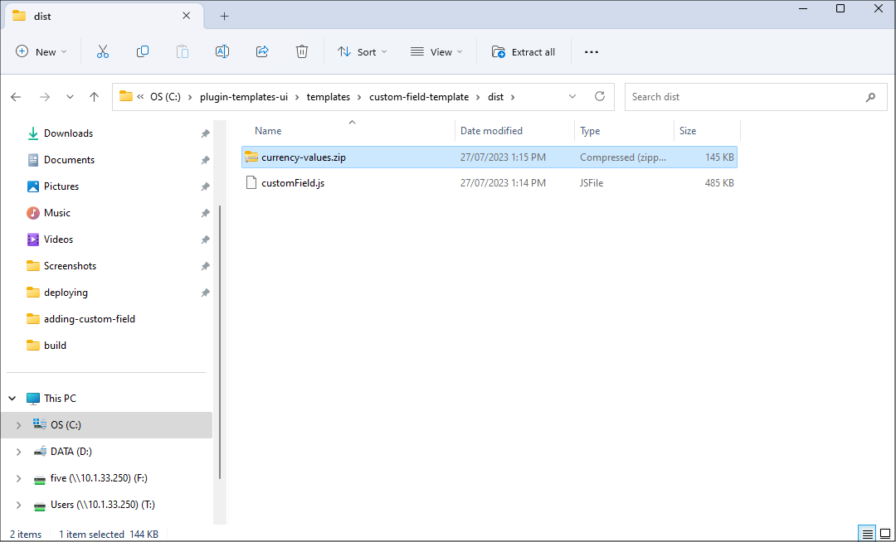Open the View dropdown menu

click(436, 52)
